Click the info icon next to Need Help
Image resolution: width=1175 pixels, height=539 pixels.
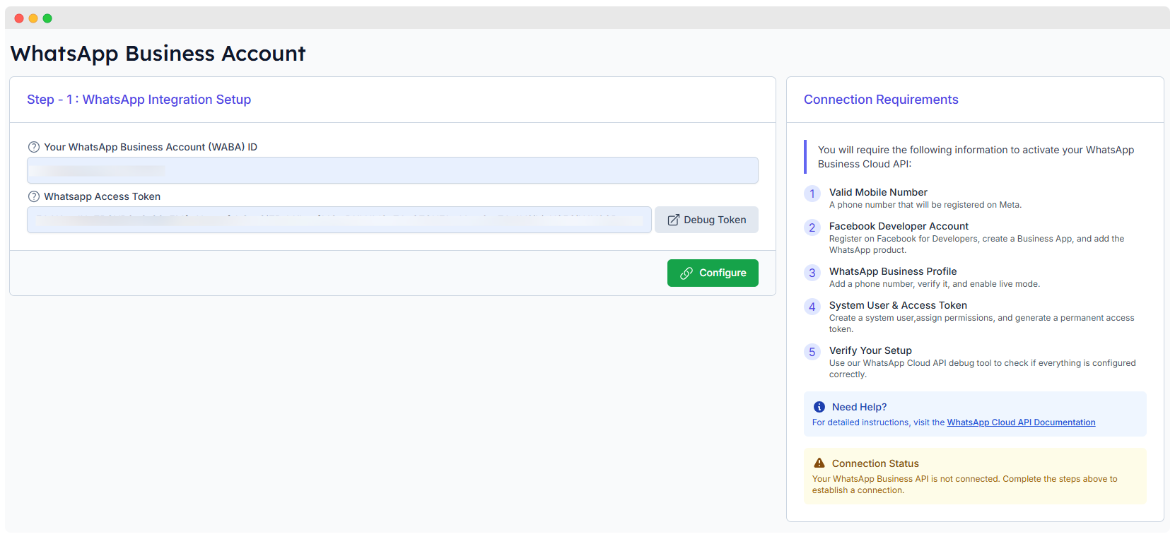(819, 407)
